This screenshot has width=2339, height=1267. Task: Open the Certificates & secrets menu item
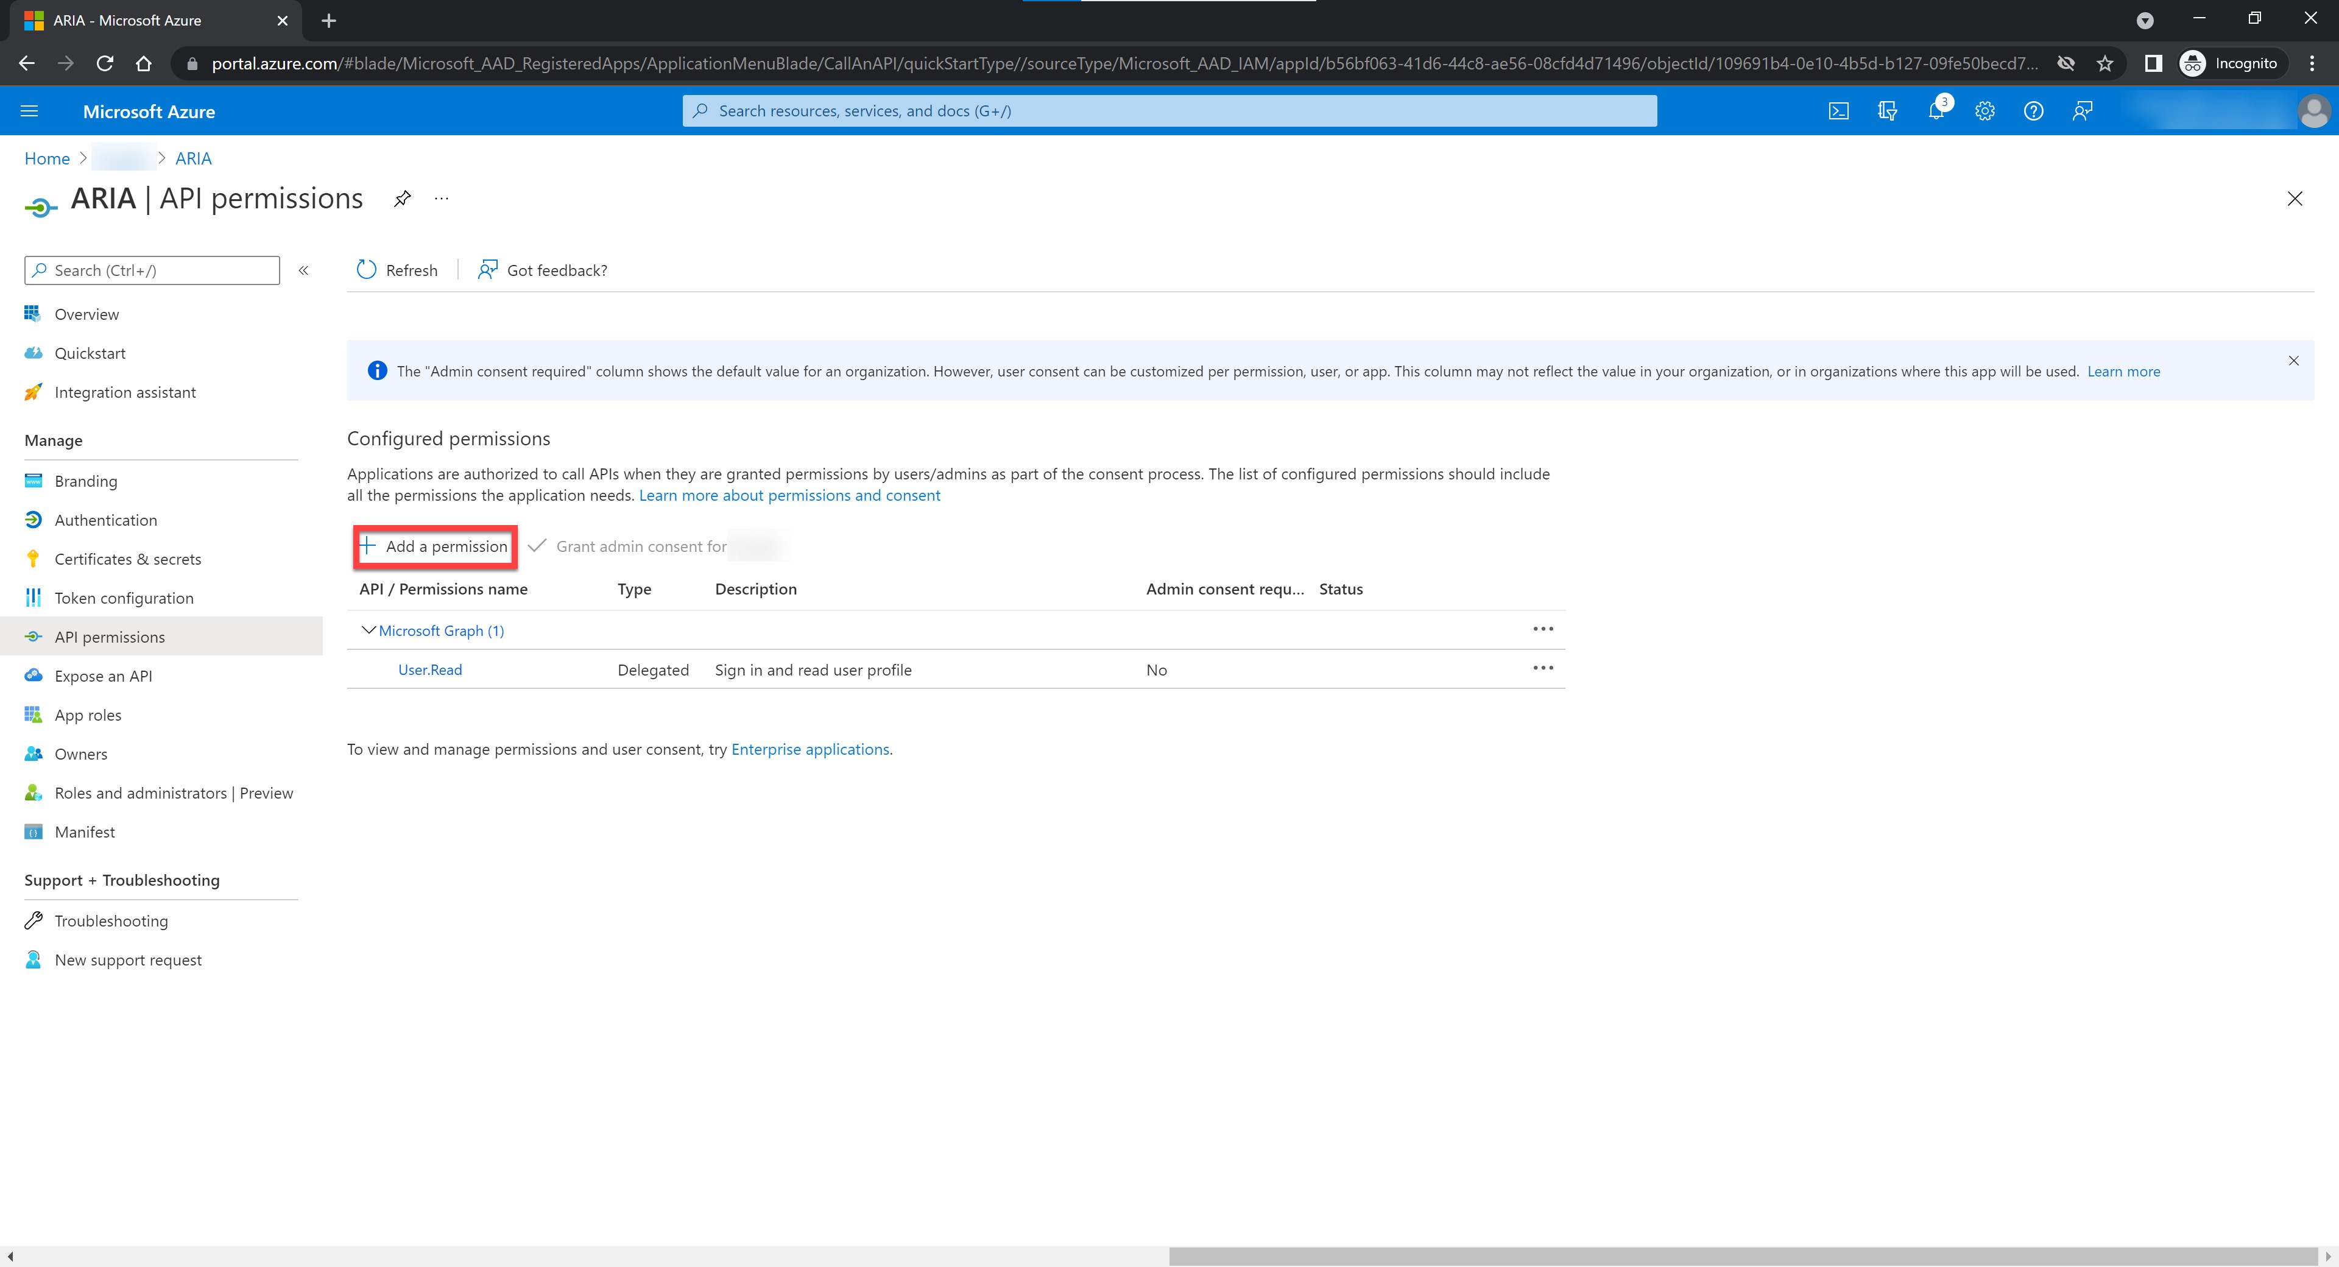tap(127, 559)
